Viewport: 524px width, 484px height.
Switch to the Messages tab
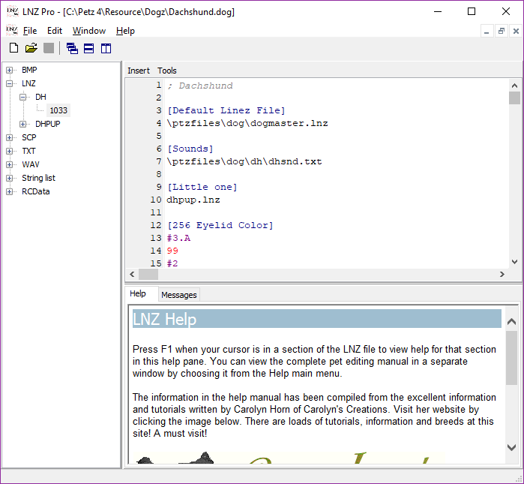[x=178, y=295]
